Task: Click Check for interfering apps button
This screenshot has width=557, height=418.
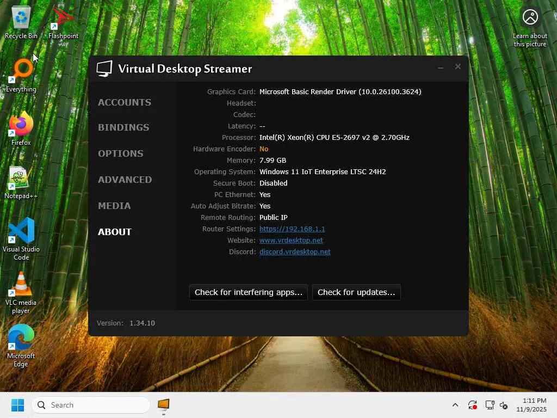Action: point(248,292)
